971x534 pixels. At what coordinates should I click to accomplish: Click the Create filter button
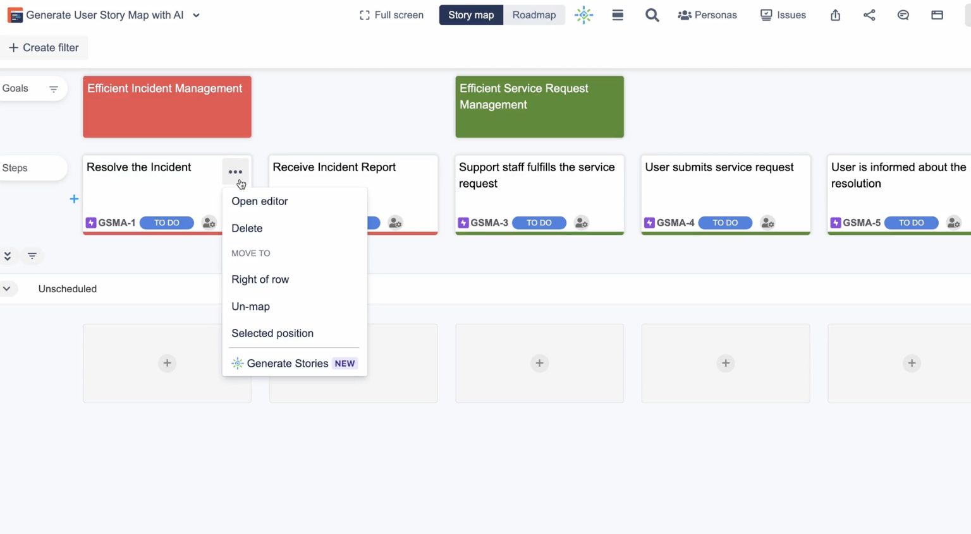click(44, 48)
